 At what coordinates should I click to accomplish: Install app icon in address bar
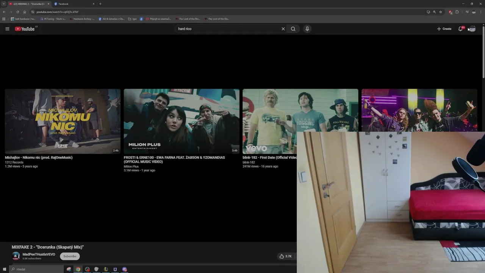point(428,12)
